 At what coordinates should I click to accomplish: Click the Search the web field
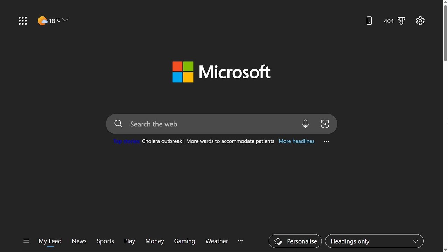pos(222,124)
